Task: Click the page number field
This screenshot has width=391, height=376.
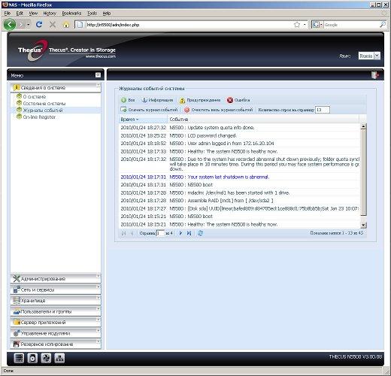Action: pyautogui.click(x=160, y=233)
